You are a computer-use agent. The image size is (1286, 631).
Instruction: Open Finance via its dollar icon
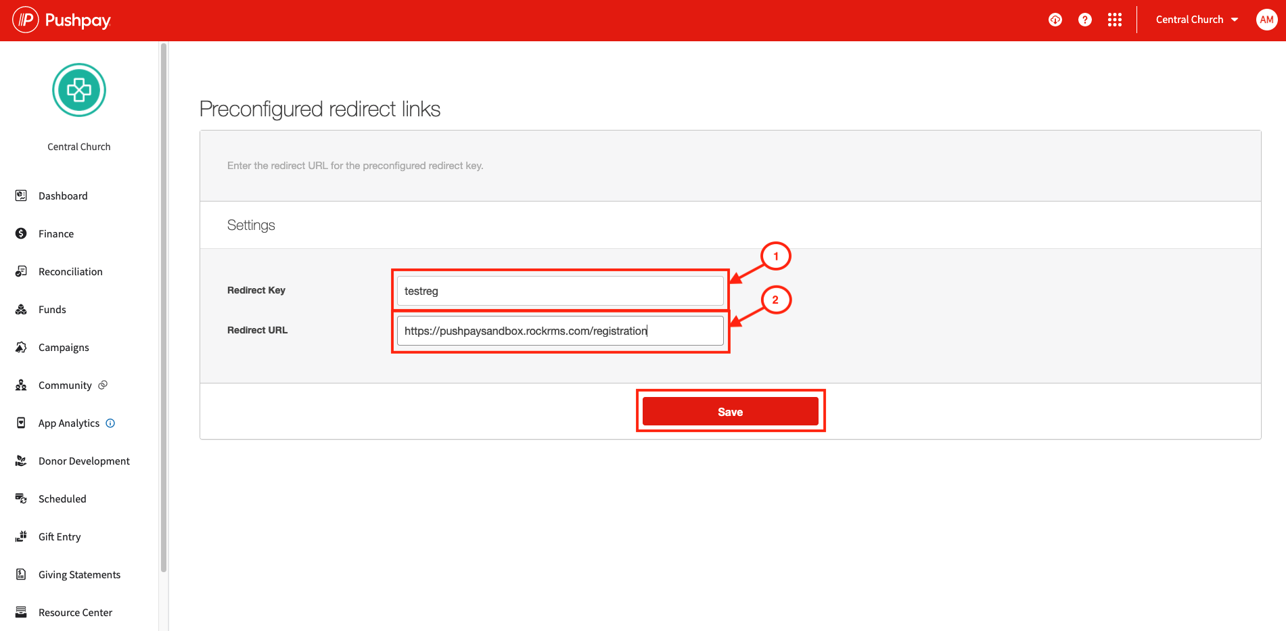22,233
